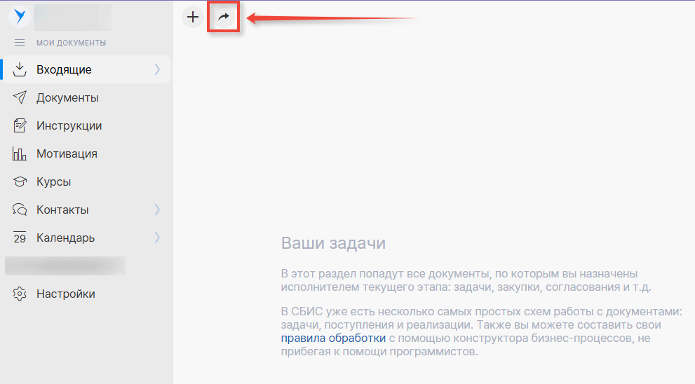Open settings via the gear icon
This screenshot has height=384, width=695.
(20, 294)
